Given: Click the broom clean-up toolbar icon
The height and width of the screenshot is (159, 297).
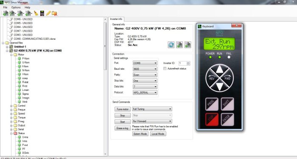Looking at the screenshot, I should point(36,13).
